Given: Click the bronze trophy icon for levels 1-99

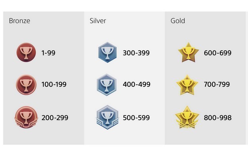Looking at the screenshot, I should (x=26, y=53).
